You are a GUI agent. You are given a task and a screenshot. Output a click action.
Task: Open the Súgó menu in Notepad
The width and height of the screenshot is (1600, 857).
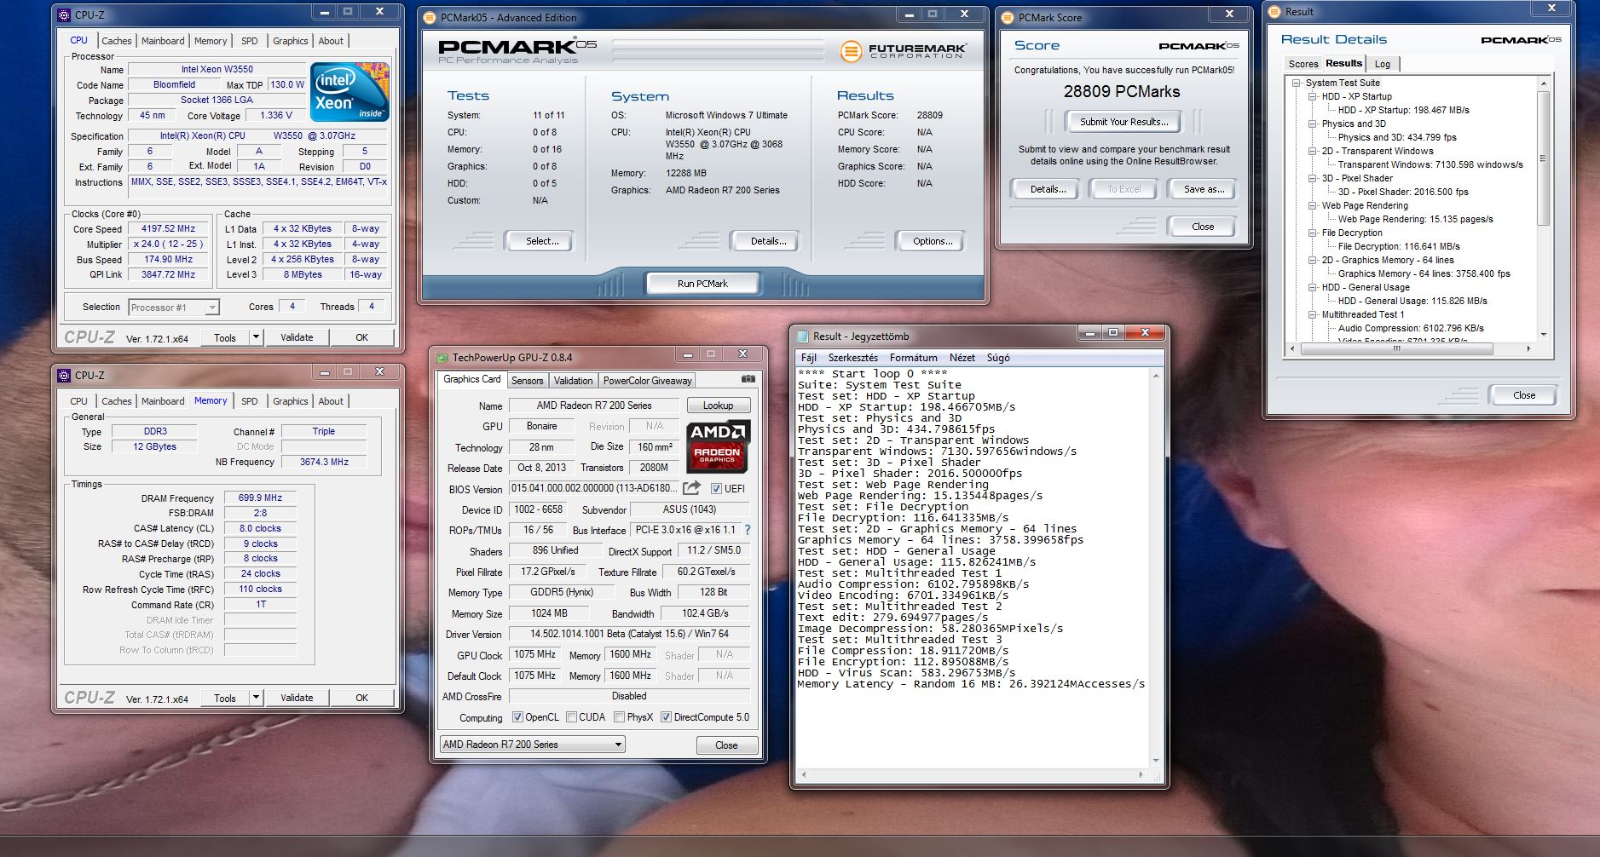click(x=998, y=358)
